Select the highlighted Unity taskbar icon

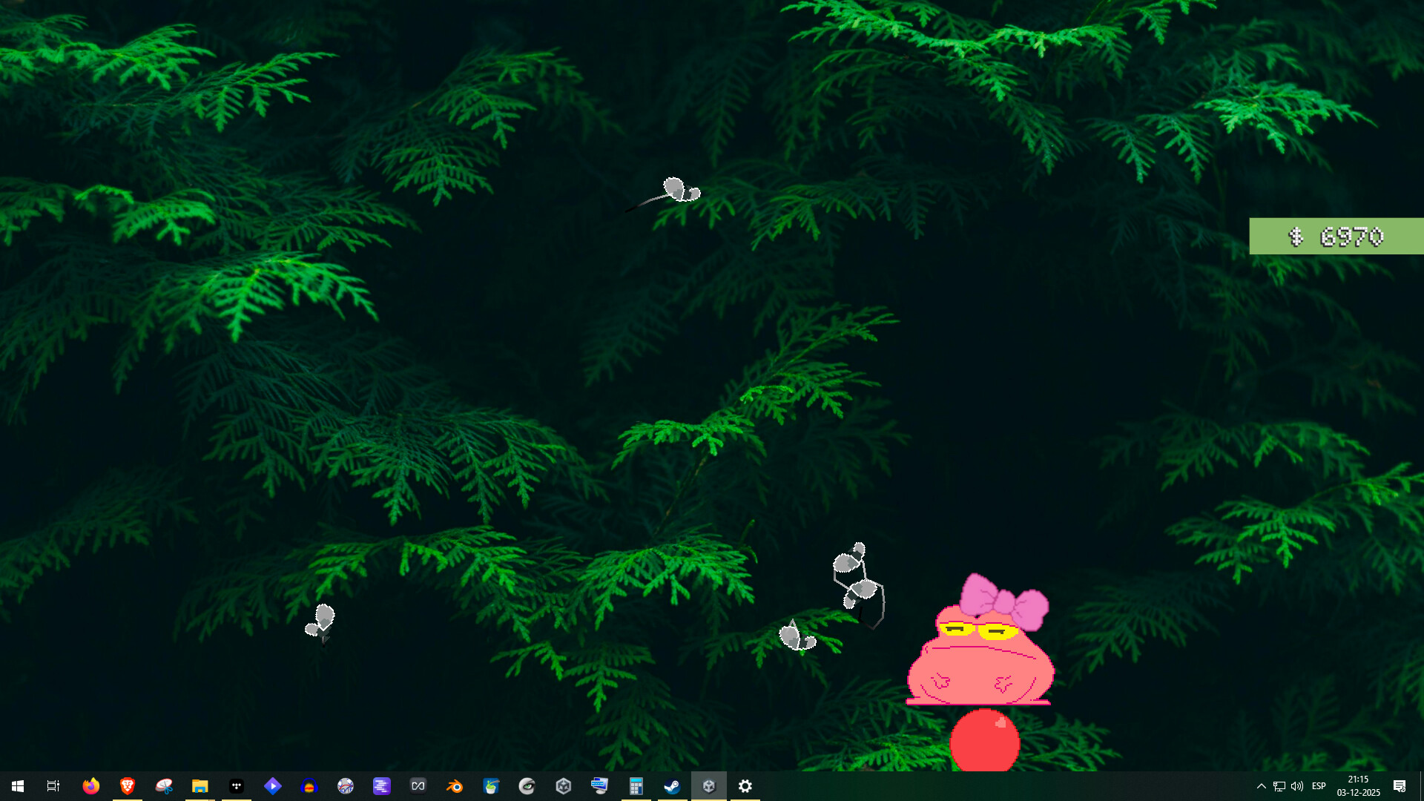(x=709, y=785)
